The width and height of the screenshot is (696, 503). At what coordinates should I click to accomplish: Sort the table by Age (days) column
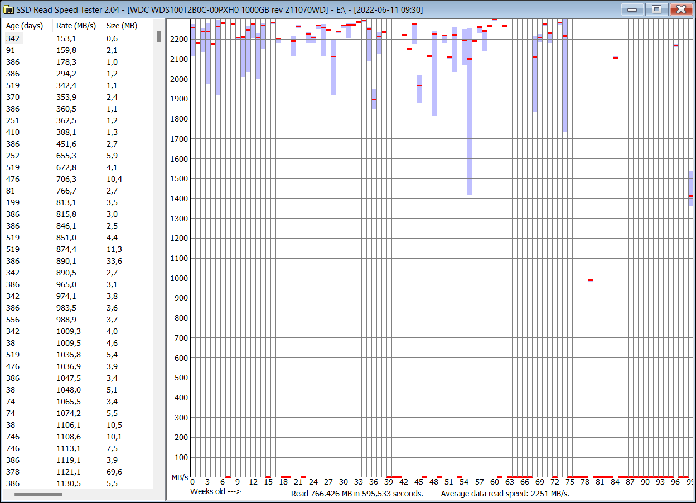(x=25, y=25)
